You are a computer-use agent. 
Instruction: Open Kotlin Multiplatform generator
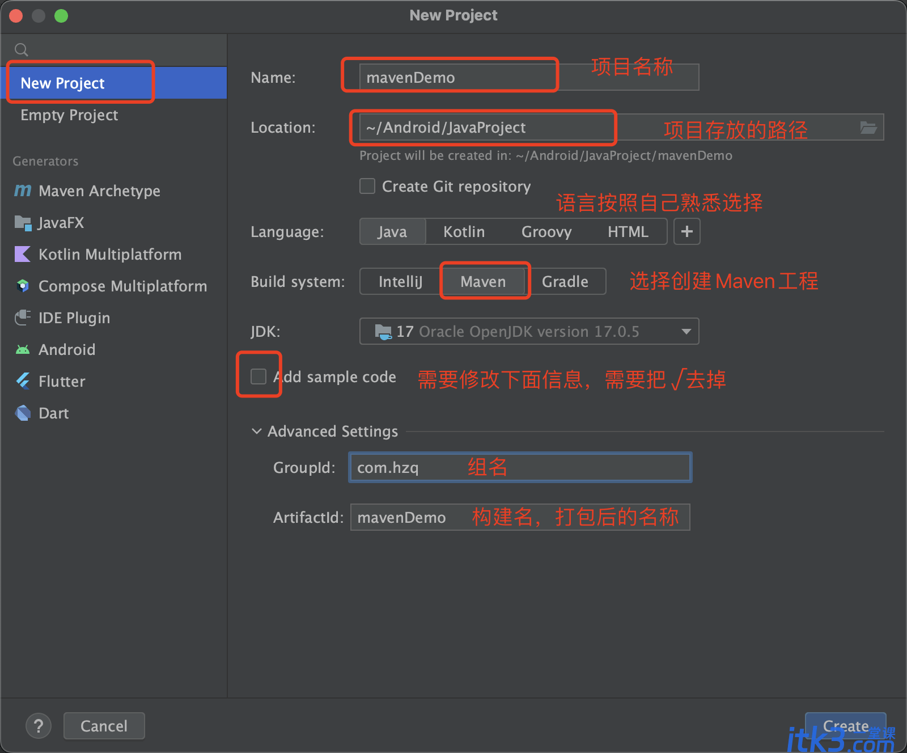113,254
